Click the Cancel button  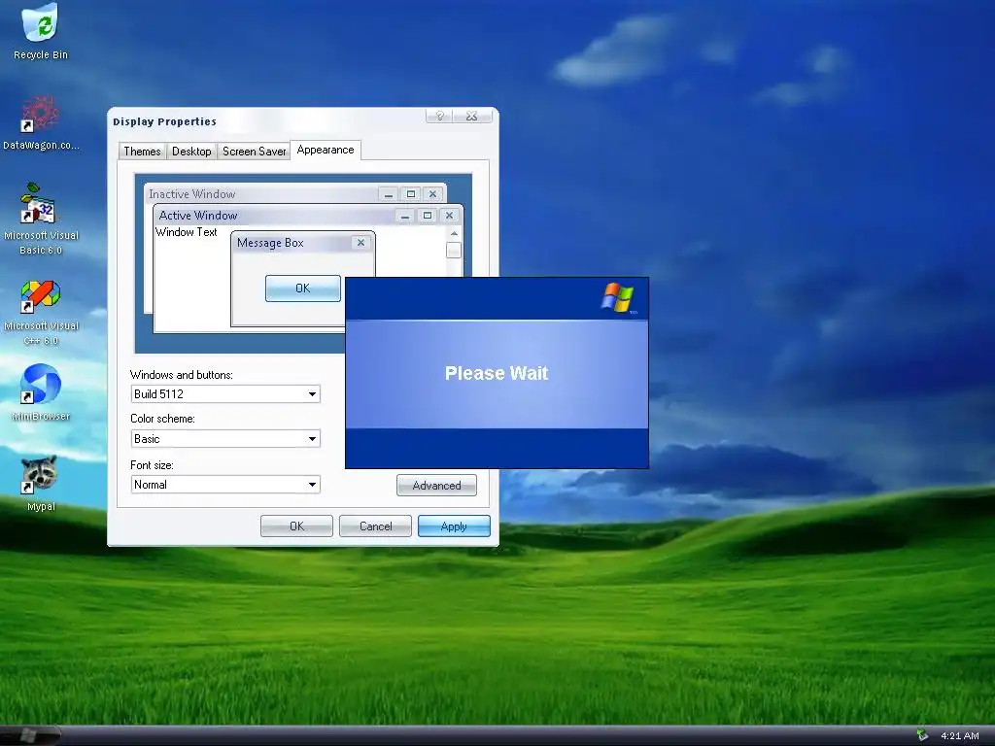376,526
